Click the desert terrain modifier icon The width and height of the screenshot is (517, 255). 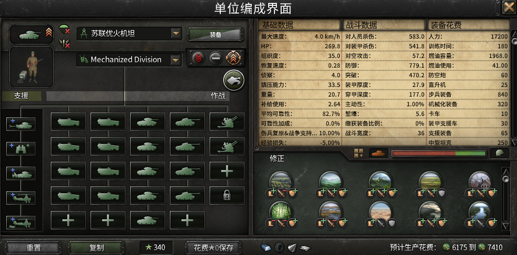380,211
